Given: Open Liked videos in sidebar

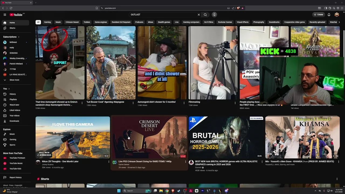Looking at the screenshot, I should click(x=16, y=110).
